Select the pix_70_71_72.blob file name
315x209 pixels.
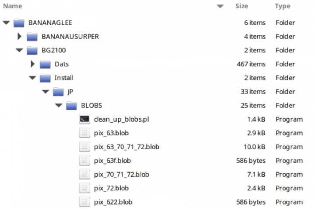point(121,175)
